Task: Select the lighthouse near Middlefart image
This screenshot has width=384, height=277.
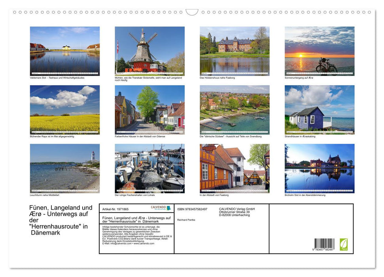Action: pyautogui.click(x=64, y=168)
